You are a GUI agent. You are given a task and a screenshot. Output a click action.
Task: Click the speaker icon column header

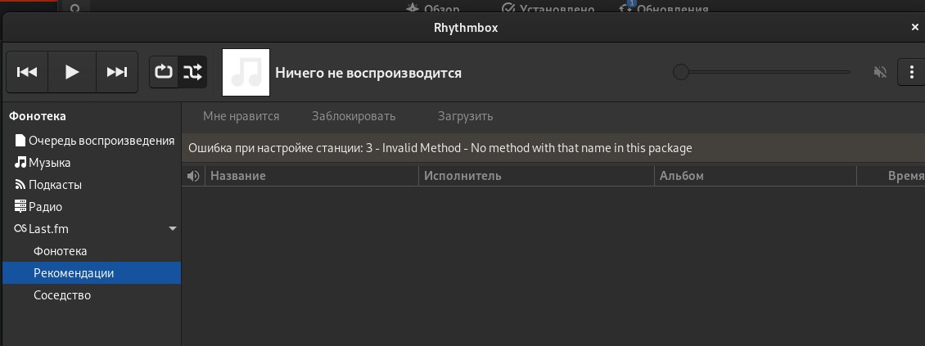click(x=193, y=176)
